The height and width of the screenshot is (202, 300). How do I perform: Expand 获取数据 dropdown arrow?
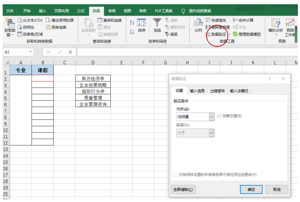12,35
